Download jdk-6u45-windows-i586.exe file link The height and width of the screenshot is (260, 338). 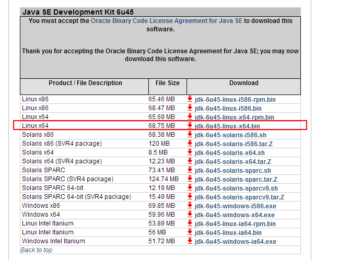(236, 206)
